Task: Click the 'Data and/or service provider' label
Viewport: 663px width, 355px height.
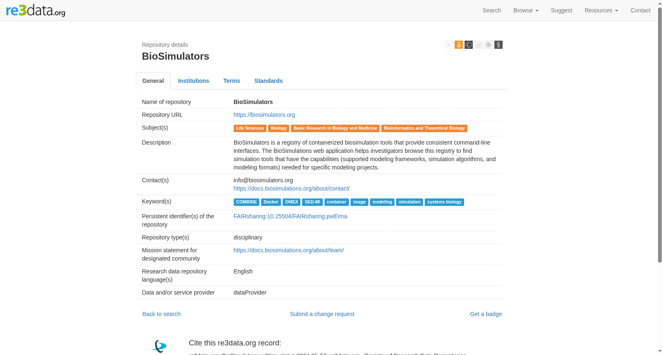Action: (x=178, y=292)
